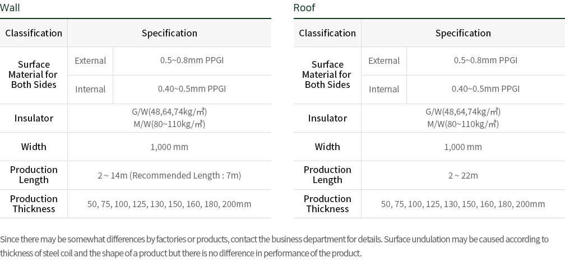
Task: Click Wall External surface label
Action: (90, 61)
